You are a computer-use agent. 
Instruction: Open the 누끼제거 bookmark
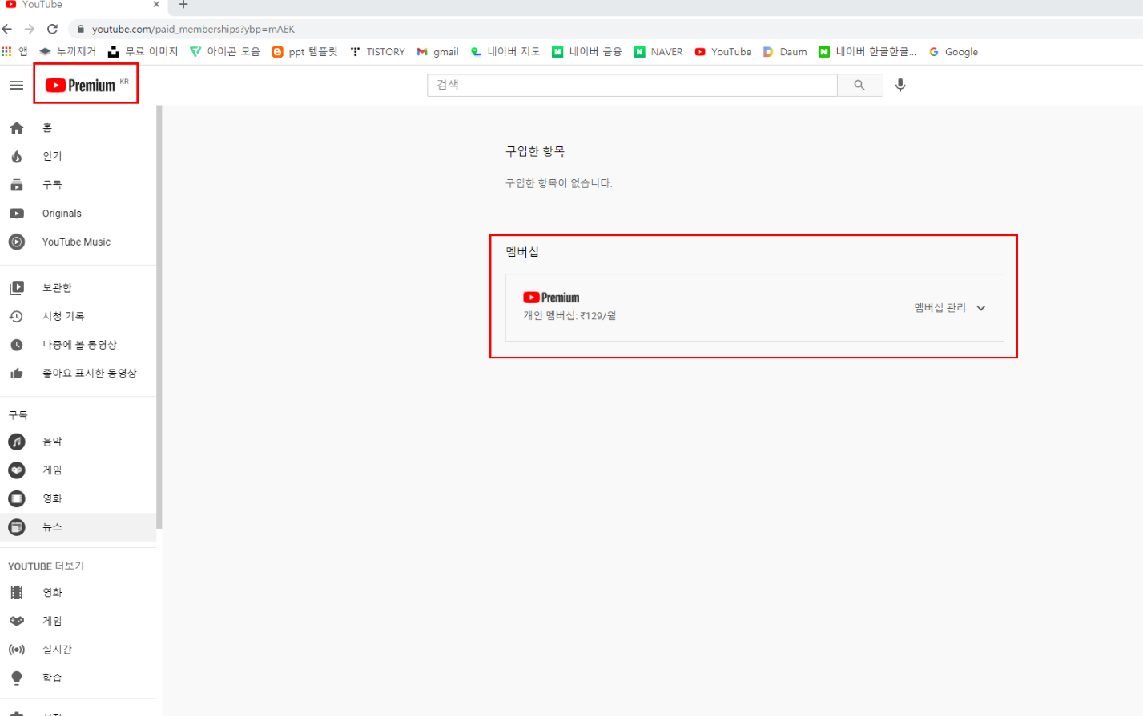(68, 51)
